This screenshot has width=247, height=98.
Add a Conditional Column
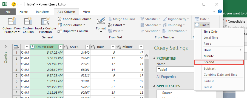pos(75,19)
